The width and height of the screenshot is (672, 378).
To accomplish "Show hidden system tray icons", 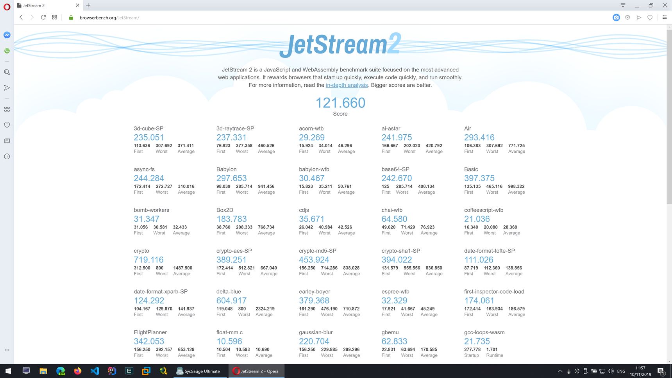I will [560, 371].
